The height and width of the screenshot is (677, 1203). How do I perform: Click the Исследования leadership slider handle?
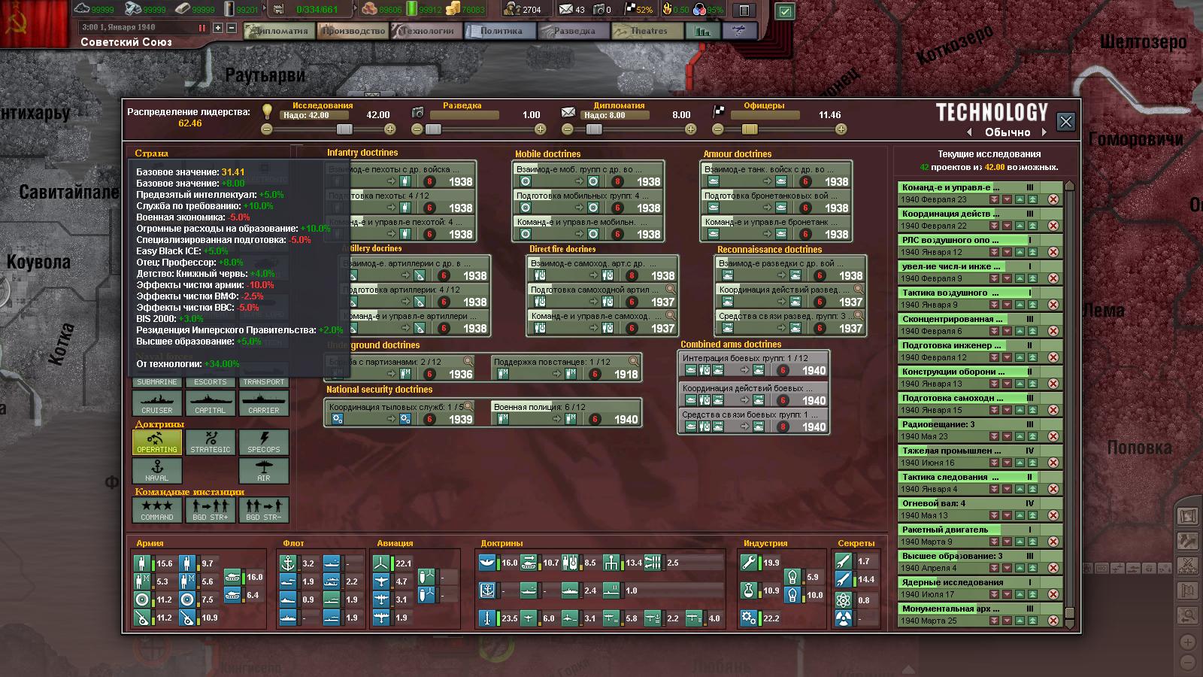click(344, 129)
